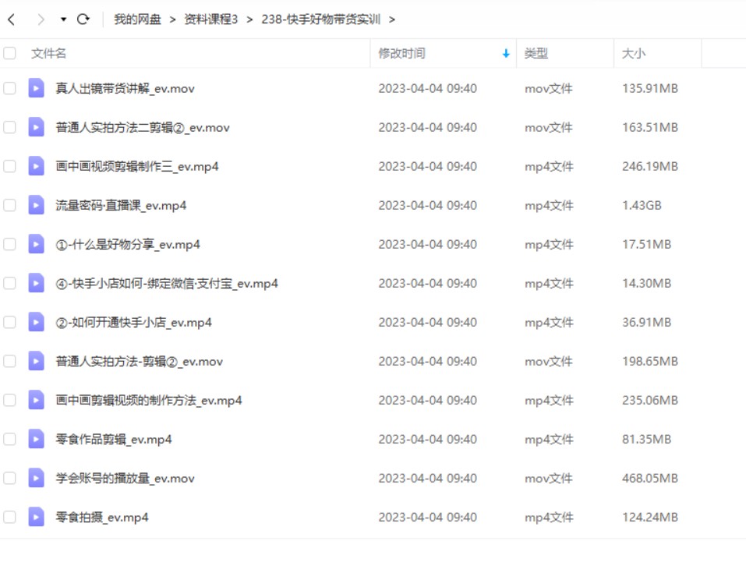Click video icon of 真人出镜带货讲解_ev.mov
The height and width of the screenshot is (562, 746).
click(x=36, y=88)
